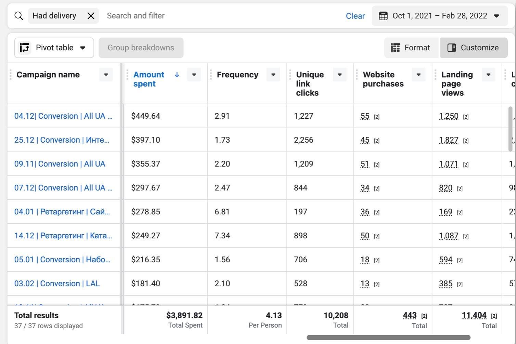516x344 pixels.
Task: Click the Had delivery filter label
Action: pyautogui.click(x=54, y=16)
